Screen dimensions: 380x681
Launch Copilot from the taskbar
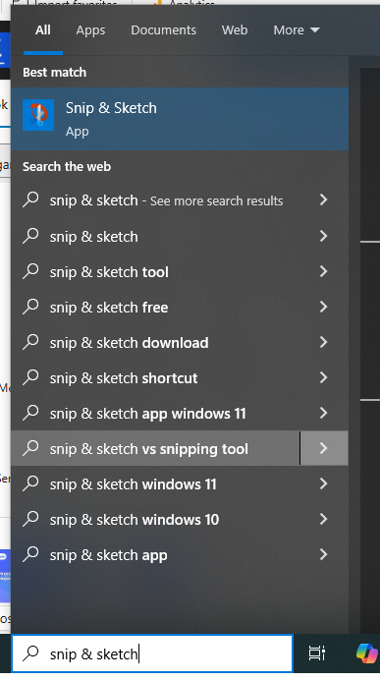click(x=367, y=653)
